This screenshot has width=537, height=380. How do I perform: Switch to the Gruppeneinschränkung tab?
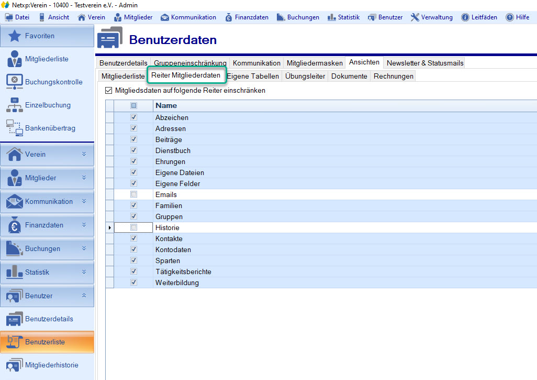(x=190, y=63)
